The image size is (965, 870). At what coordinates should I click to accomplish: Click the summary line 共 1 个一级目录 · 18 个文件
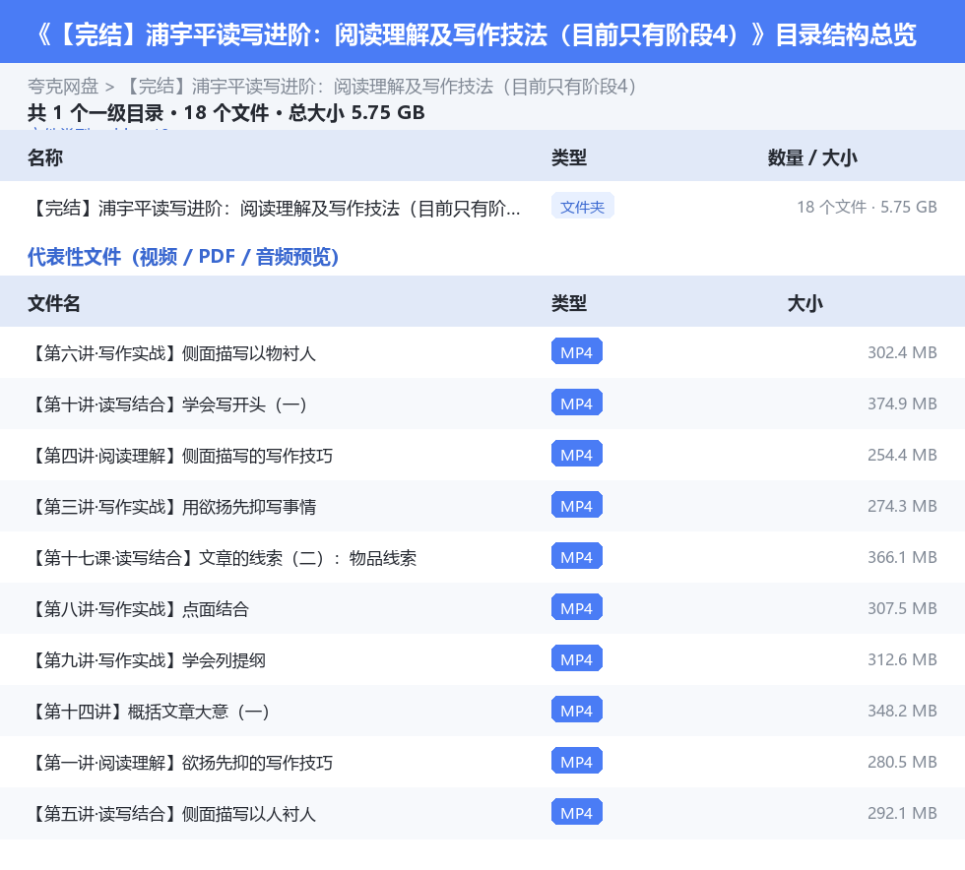(x=225, y=112)
